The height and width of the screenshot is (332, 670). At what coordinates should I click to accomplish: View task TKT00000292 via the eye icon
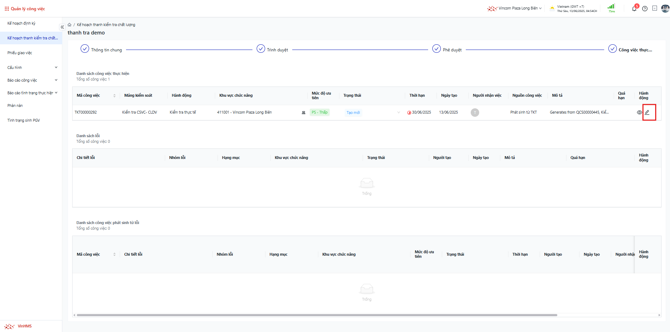[x=639, y=113]
